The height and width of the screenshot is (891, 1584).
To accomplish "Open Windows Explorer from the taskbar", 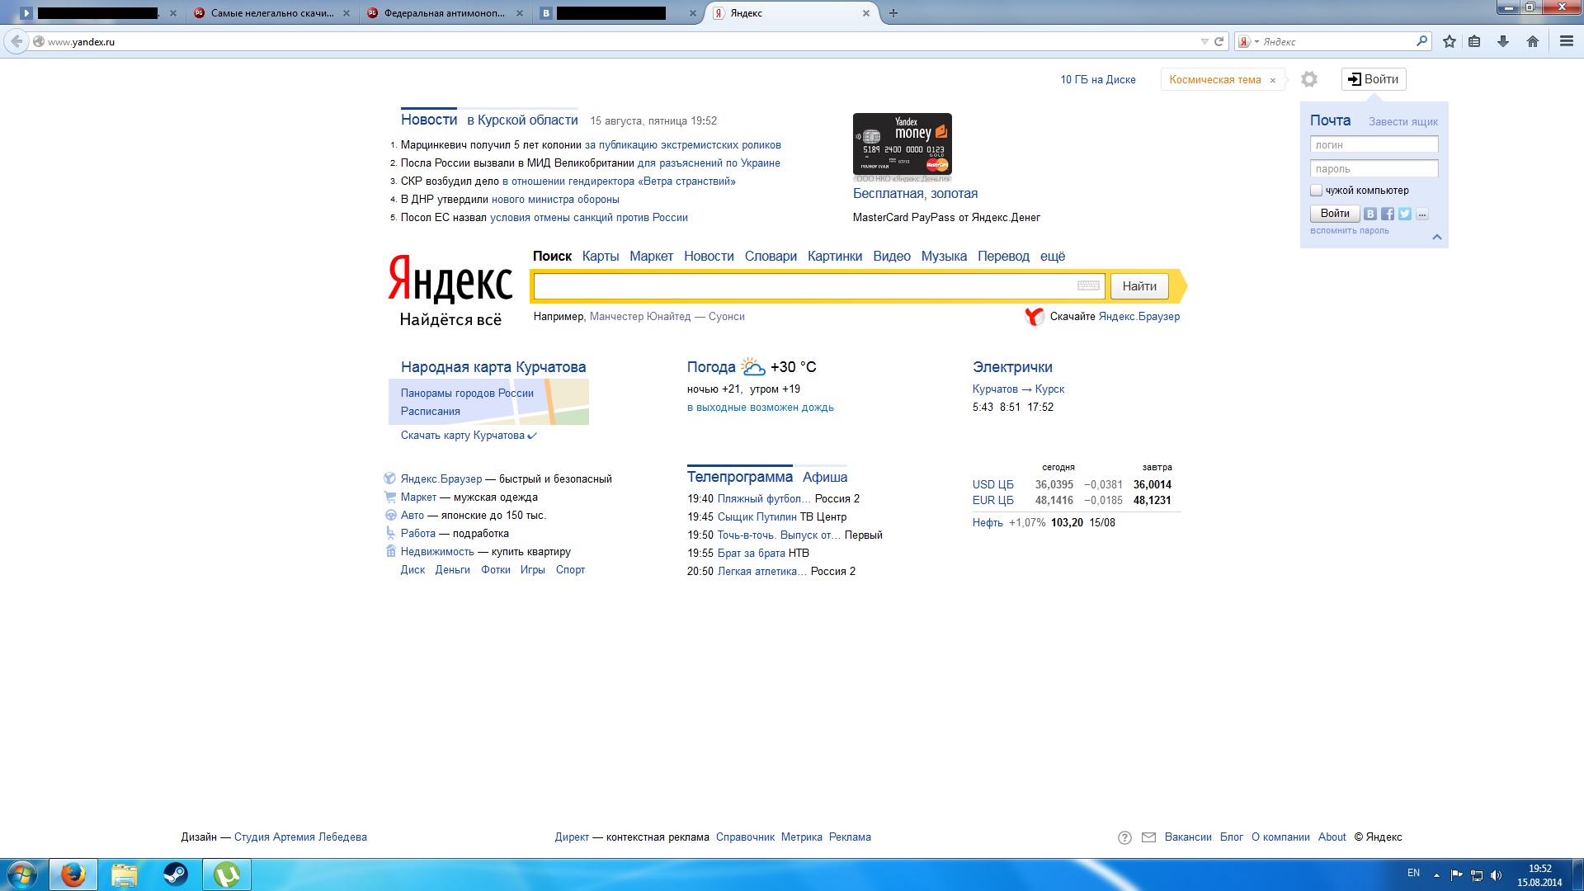I will tap(125, 874).
